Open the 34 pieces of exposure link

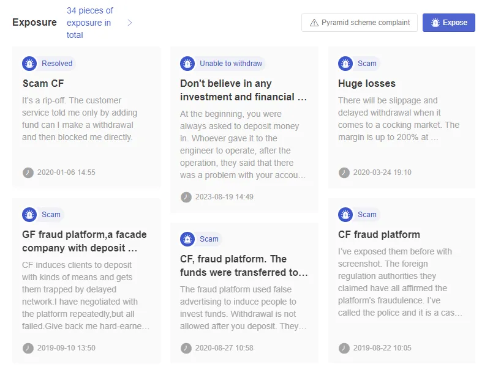(x=90, y=23)
